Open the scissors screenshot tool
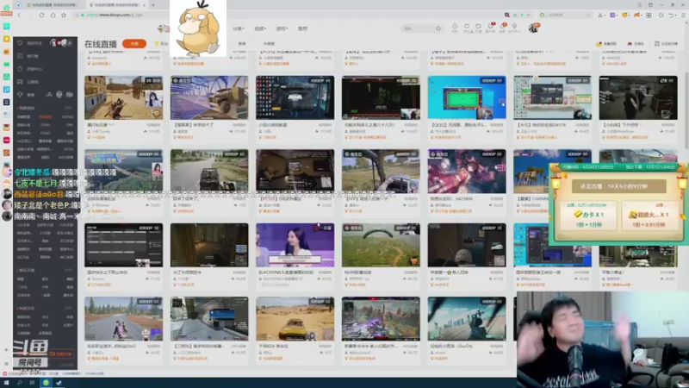This screenshot has height=388, width=689. point(600,15)
